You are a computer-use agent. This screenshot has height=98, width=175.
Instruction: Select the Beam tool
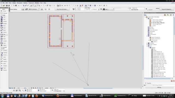tap(4, 30)
